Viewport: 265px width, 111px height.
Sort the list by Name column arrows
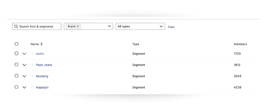pyautogui.click(x=42, y=44)
